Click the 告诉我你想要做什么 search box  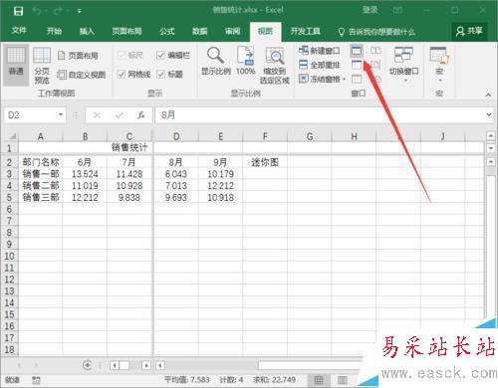pyautogui.click(x=377, y=32)
